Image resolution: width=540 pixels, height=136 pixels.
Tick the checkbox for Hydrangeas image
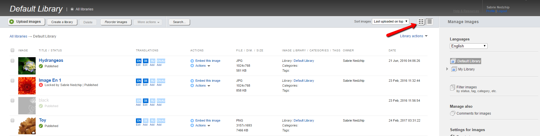(12, 61)
